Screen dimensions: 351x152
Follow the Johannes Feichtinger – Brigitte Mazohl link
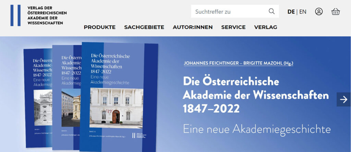coord(238,63)
